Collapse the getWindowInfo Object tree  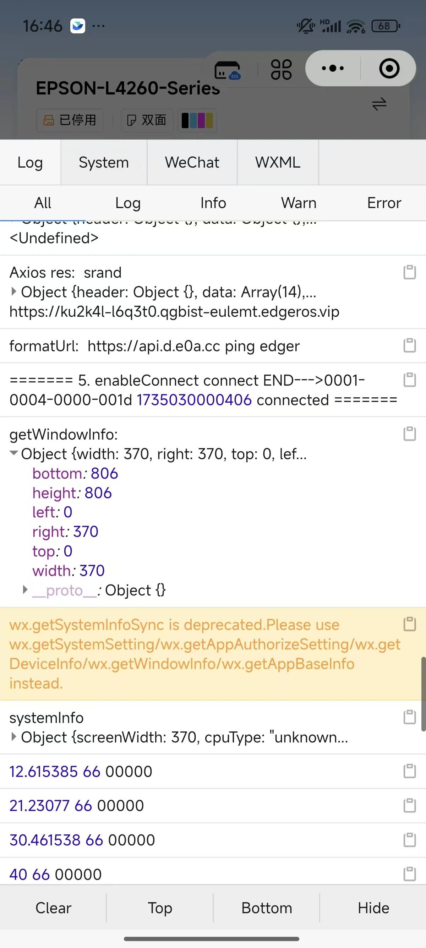[13, 453]
